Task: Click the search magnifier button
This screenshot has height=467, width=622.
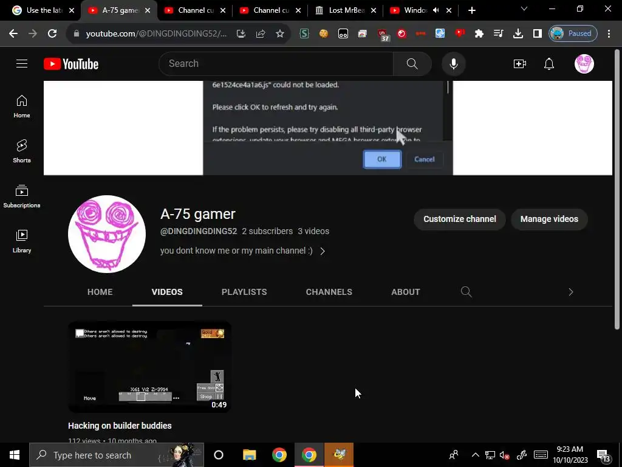Action: tap(412, 63)
